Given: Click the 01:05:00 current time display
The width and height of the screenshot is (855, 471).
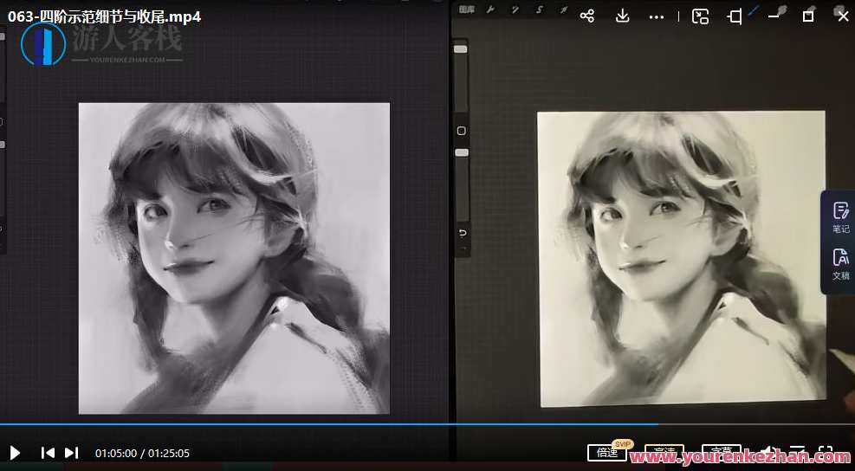Looking at the screenshot, I should coord(116,453).
